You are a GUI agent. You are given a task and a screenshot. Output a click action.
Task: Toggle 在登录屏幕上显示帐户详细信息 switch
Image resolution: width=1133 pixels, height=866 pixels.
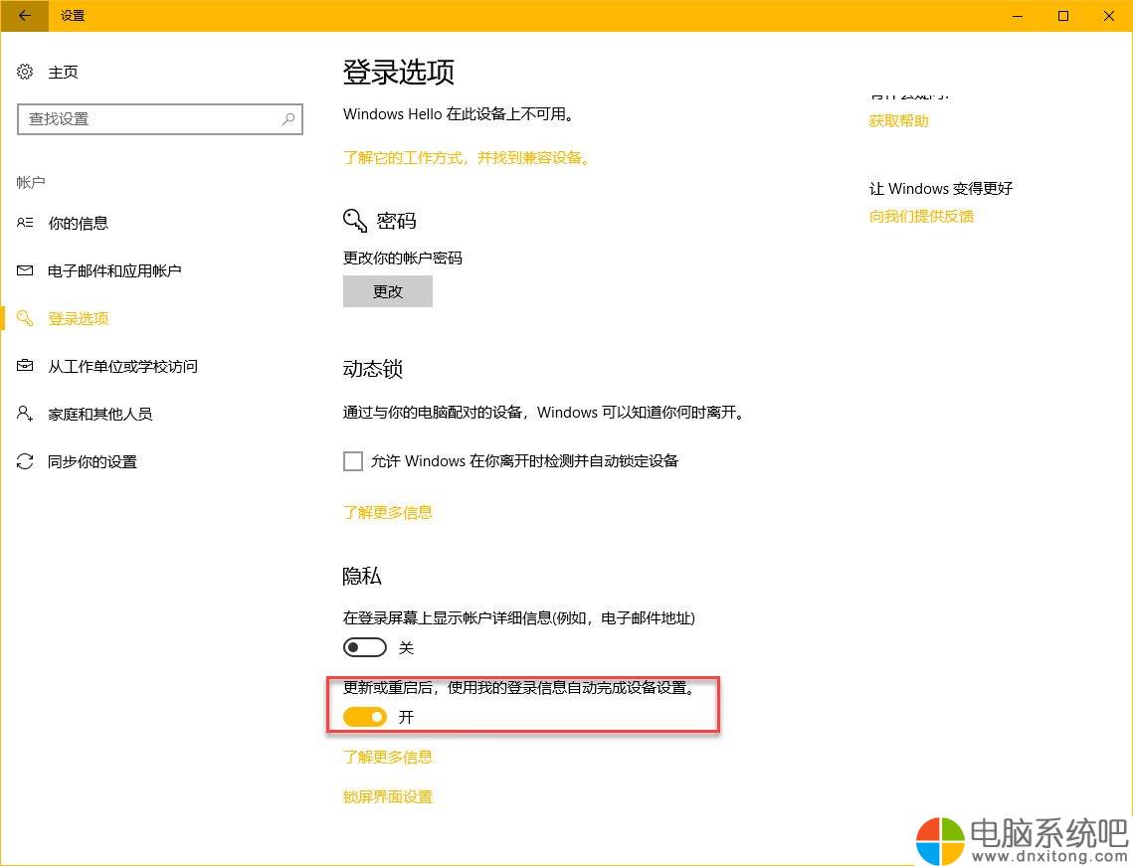click(365, 647)
